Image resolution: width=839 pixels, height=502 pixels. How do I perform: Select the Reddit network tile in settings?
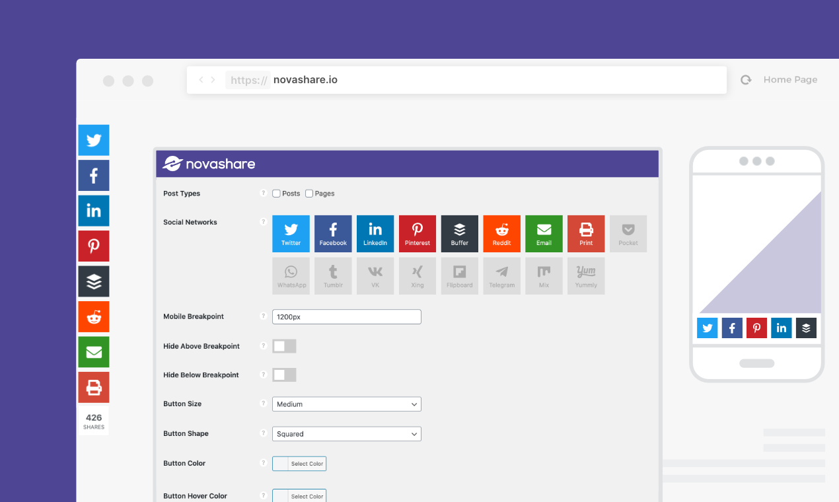click(x=502, y=234)
